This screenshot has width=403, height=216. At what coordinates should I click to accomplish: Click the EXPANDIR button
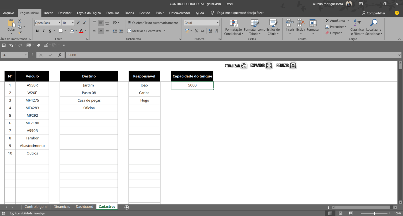click(262, 66)
